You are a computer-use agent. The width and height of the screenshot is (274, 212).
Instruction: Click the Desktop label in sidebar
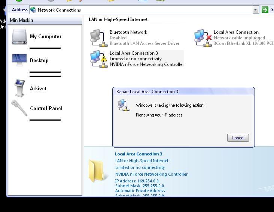[39, 61]
